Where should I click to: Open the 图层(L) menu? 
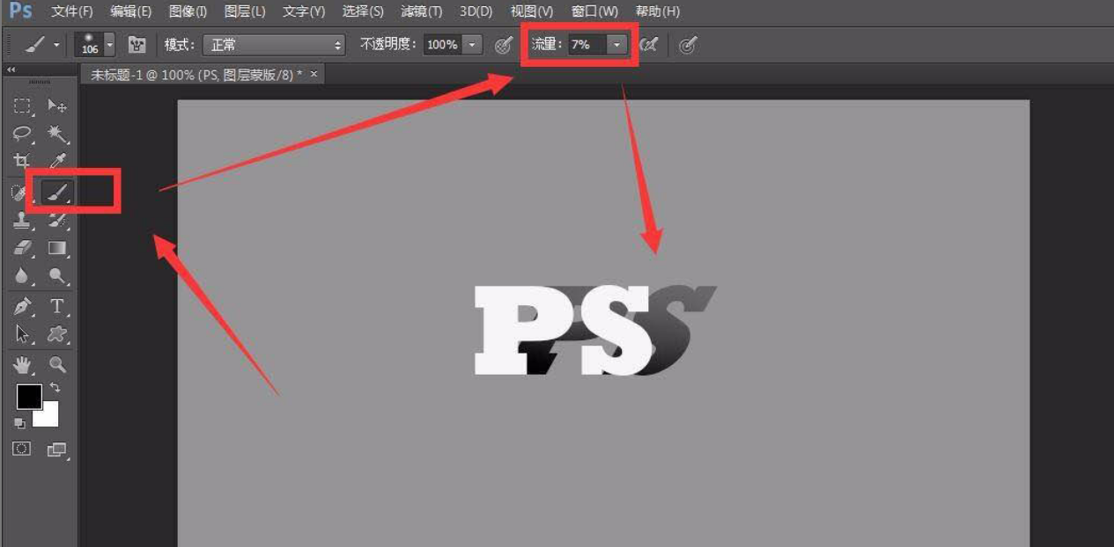(x=245, y=11)
